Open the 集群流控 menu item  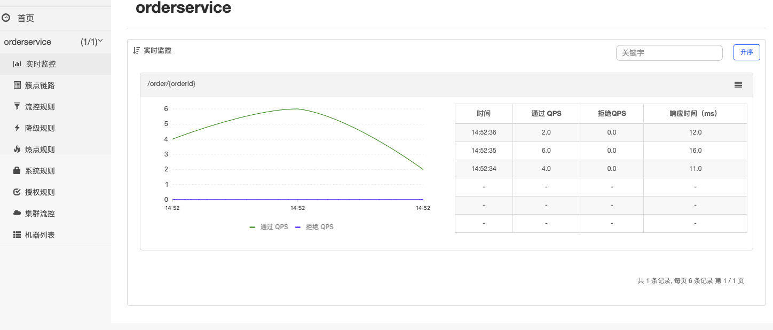pos(56,214)
